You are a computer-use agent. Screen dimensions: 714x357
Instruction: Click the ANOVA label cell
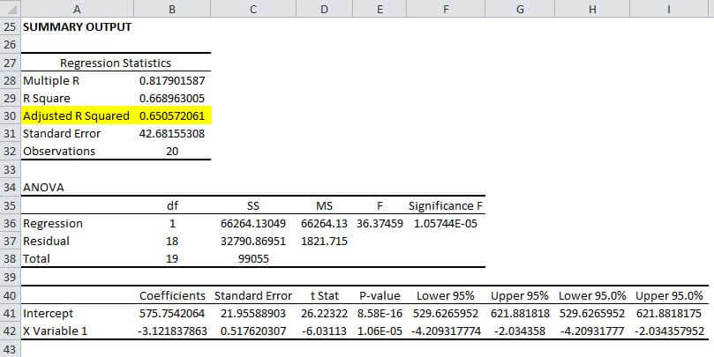coord(77,188)
